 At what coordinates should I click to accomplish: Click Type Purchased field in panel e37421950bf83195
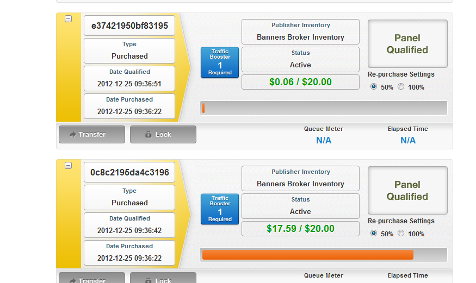[129, 51]
